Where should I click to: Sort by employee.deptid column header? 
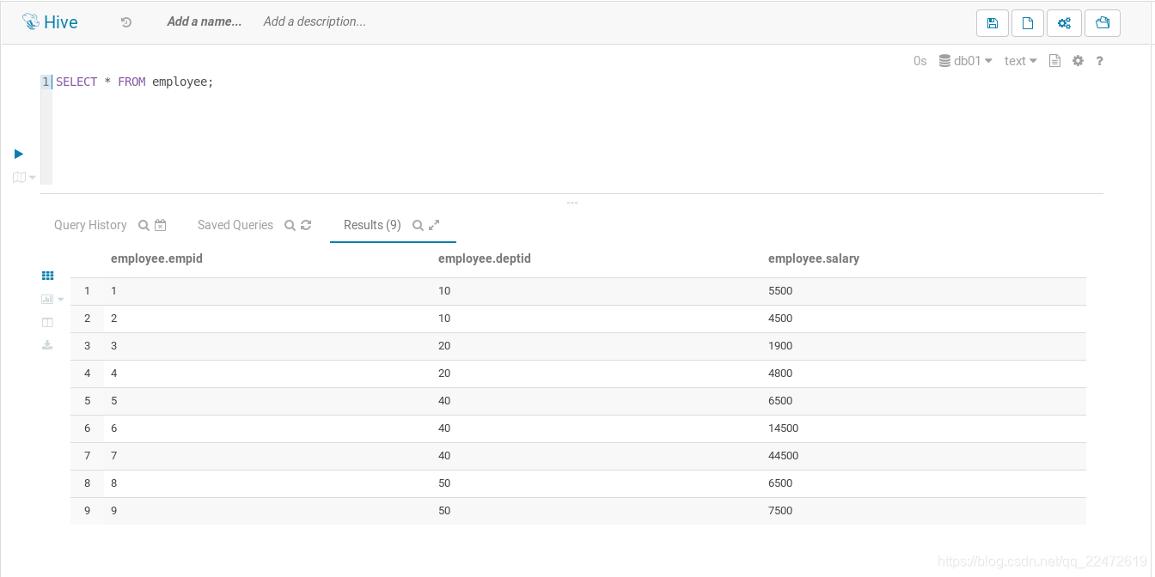(485, 258)
